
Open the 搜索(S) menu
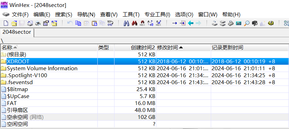[x=64, y=15]
